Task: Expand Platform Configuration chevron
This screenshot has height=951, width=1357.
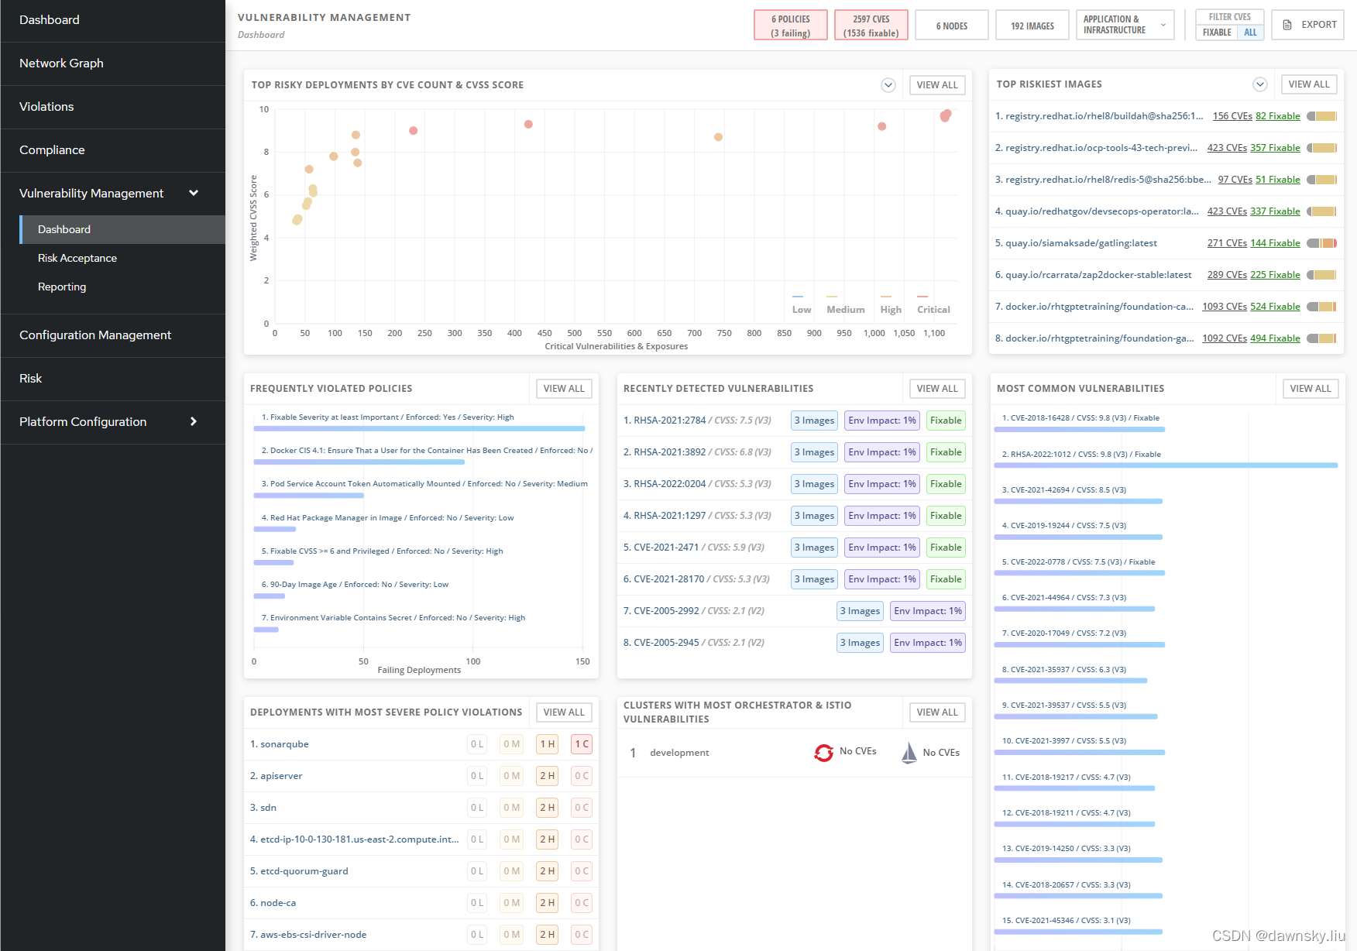Action: [194, 421]
